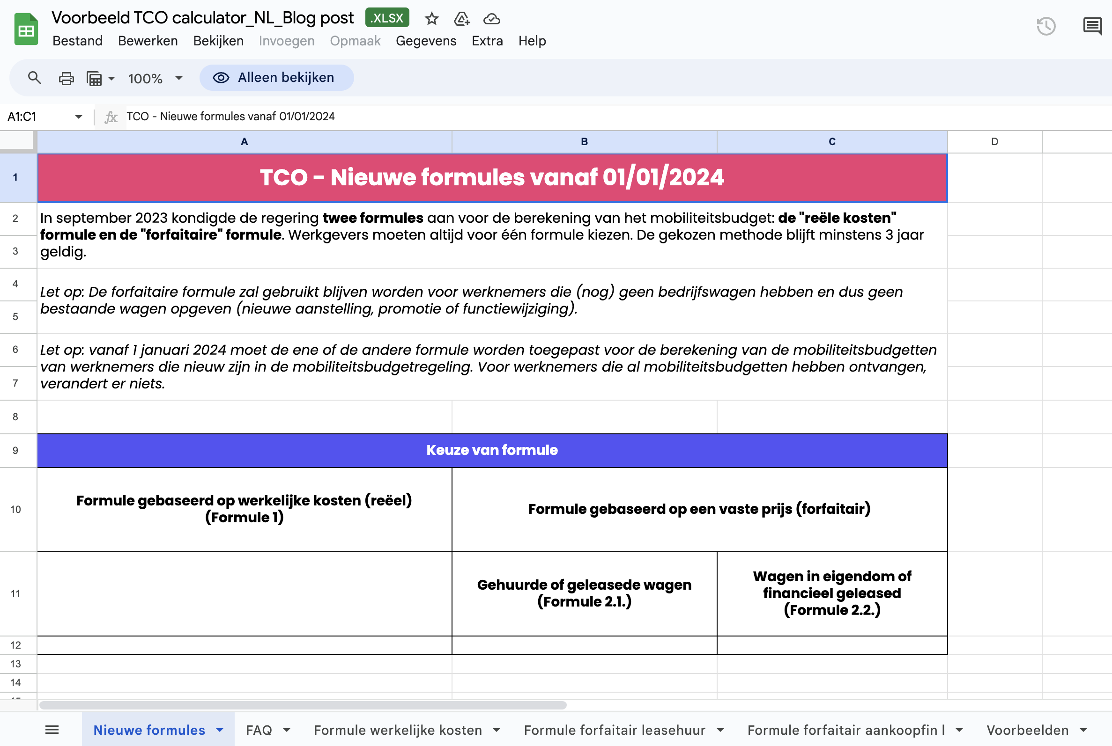The width and height of the screenshot is (1112, 746).
Task: Click the print icon
Action: tap(66, 78)
